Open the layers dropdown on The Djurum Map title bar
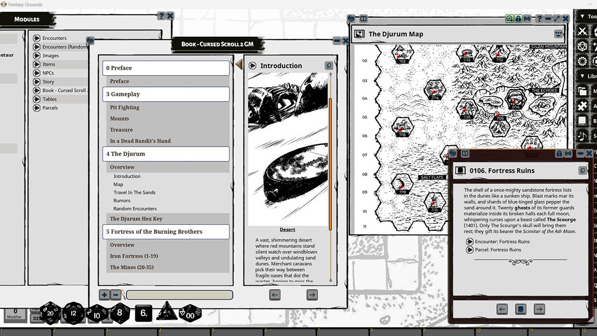597x336 pixels. coord(558,34)
